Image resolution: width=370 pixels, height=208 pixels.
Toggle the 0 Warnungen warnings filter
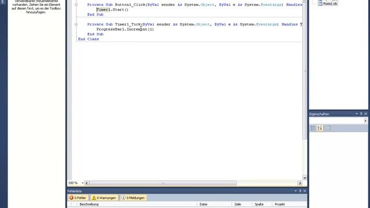point(104,198)
